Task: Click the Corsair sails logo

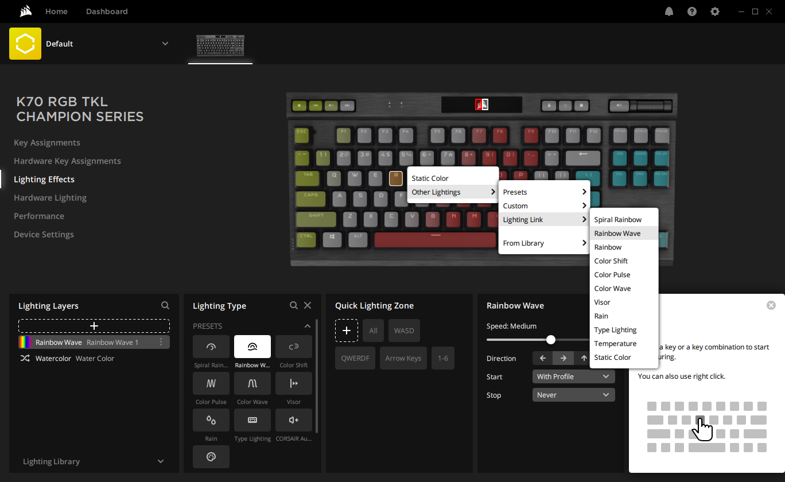Action: [x=25, y=11]
